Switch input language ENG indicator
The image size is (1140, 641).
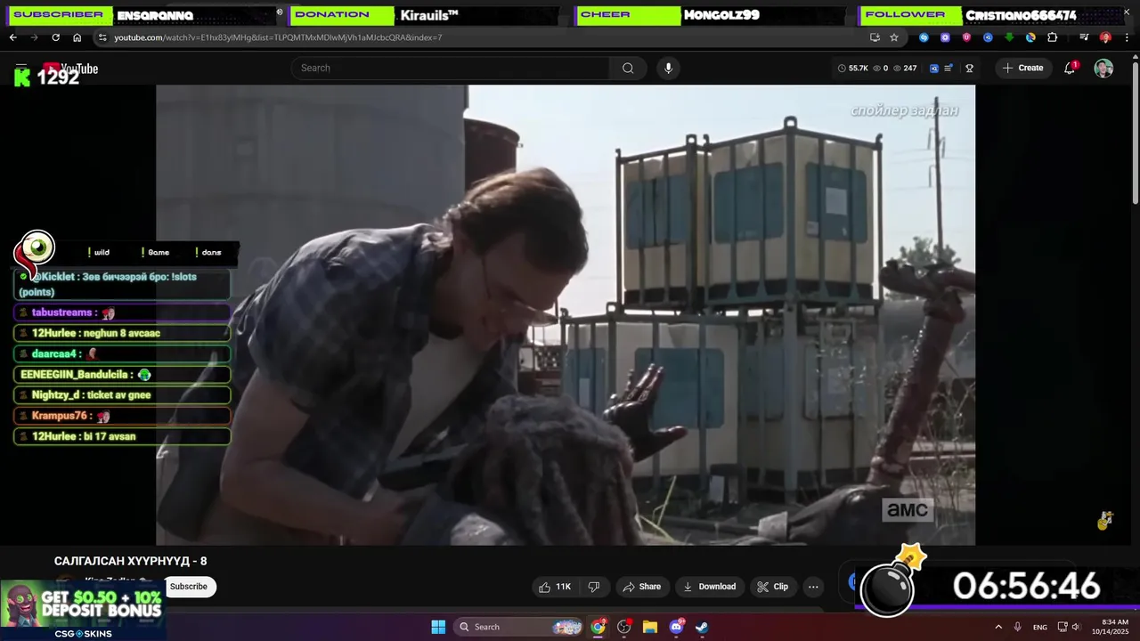pyautogui.click(x=1039, y=627)
